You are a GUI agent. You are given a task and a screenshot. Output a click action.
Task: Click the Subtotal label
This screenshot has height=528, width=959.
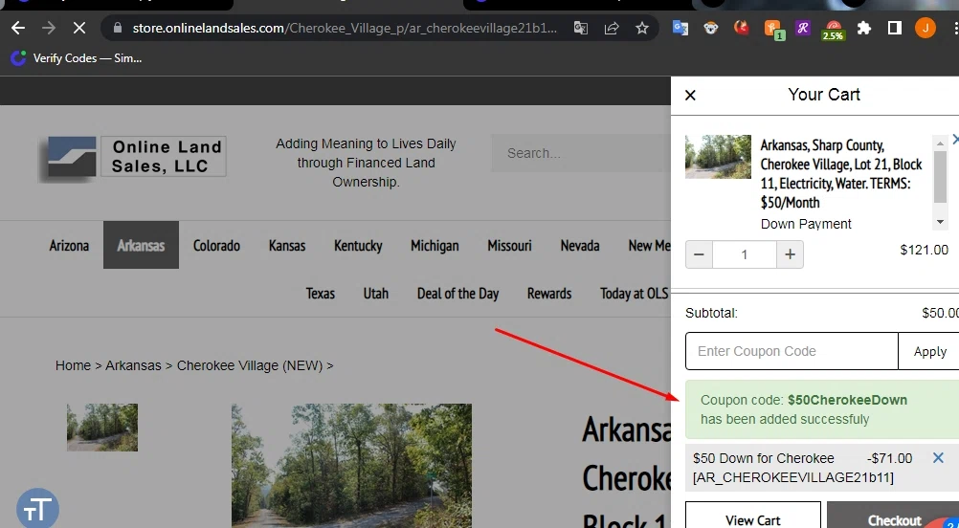[x=711, y=313]
